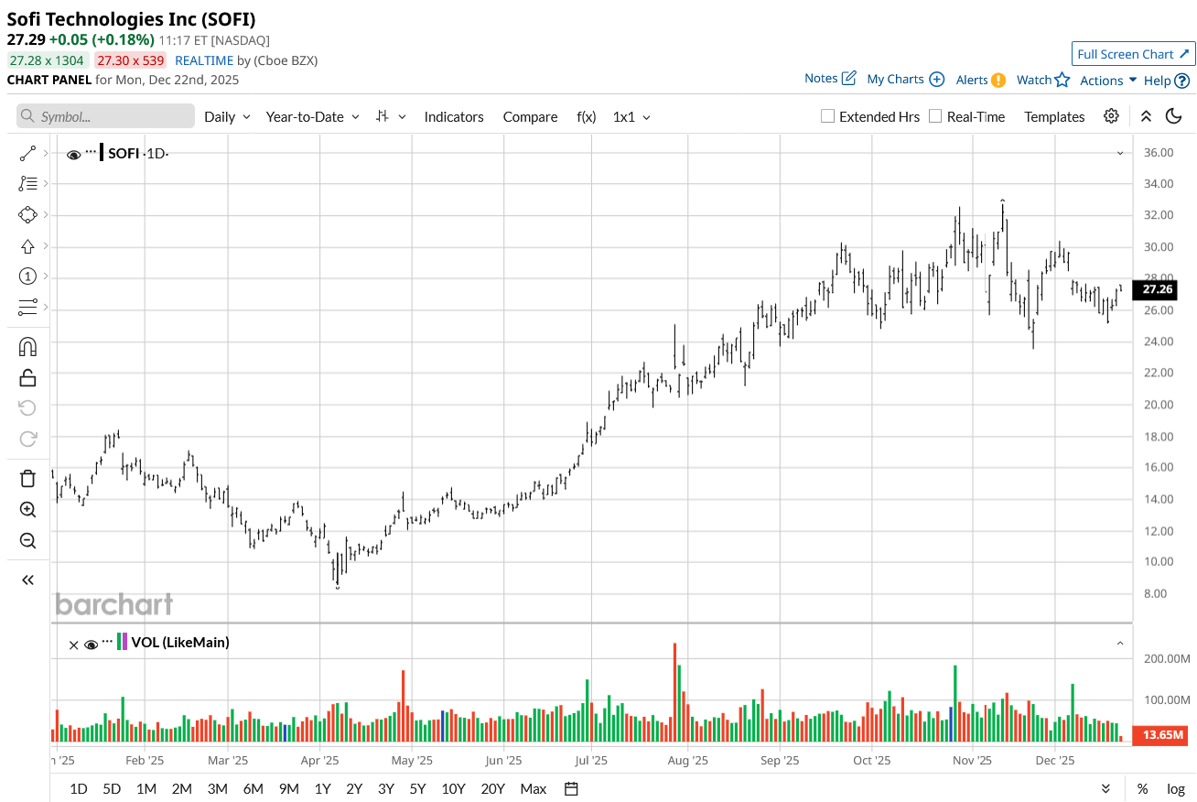Collapse the left drawing toolbar
1197x802 pixels.
pos(27,580)
